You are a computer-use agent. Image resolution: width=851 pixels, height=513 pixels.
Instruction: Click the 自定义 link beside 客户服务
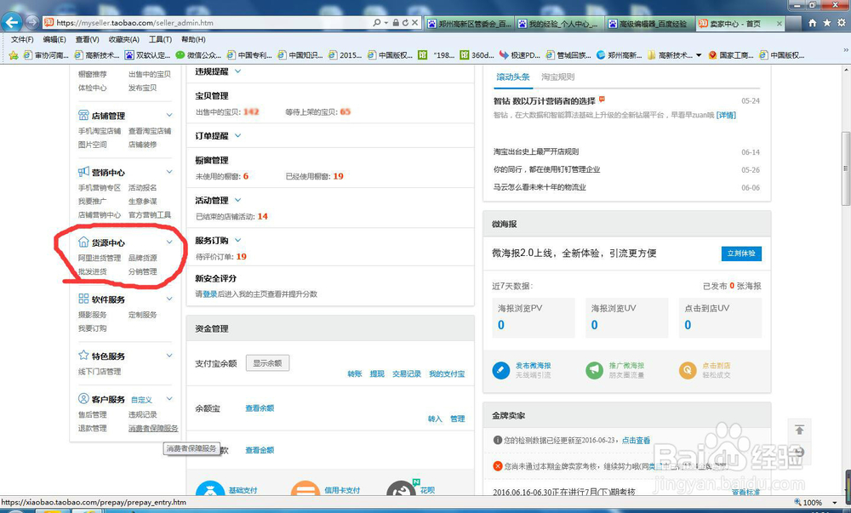coord(141,400)
